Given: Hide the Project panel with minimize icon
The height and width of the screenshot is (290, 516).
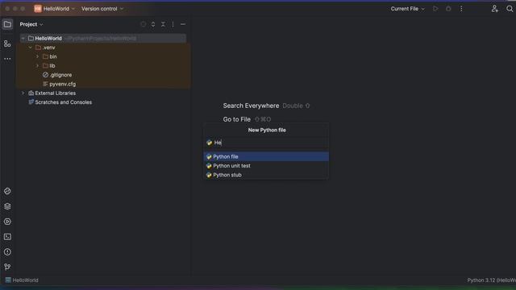Looking at the screenshot, I should [x=183, y=24].
